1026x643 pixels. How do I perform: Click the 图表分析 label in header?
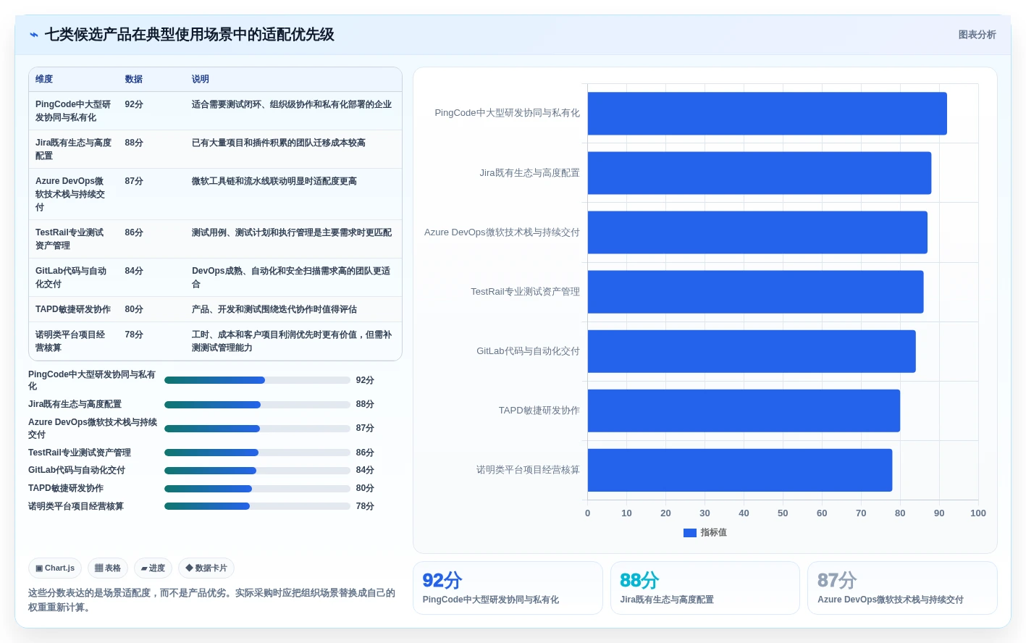click(977, 35)
